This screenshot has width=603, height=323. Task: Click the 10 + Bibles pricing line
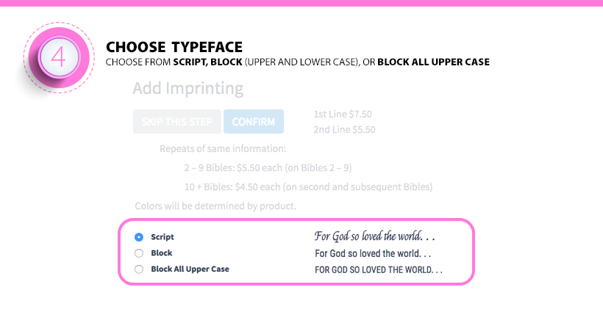308,186
